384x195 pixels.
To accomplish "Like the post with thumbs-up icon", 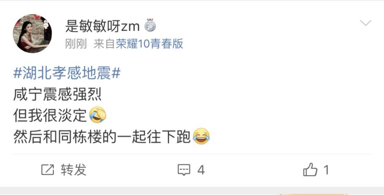I will pyautogui.click(x=310, y=170).
